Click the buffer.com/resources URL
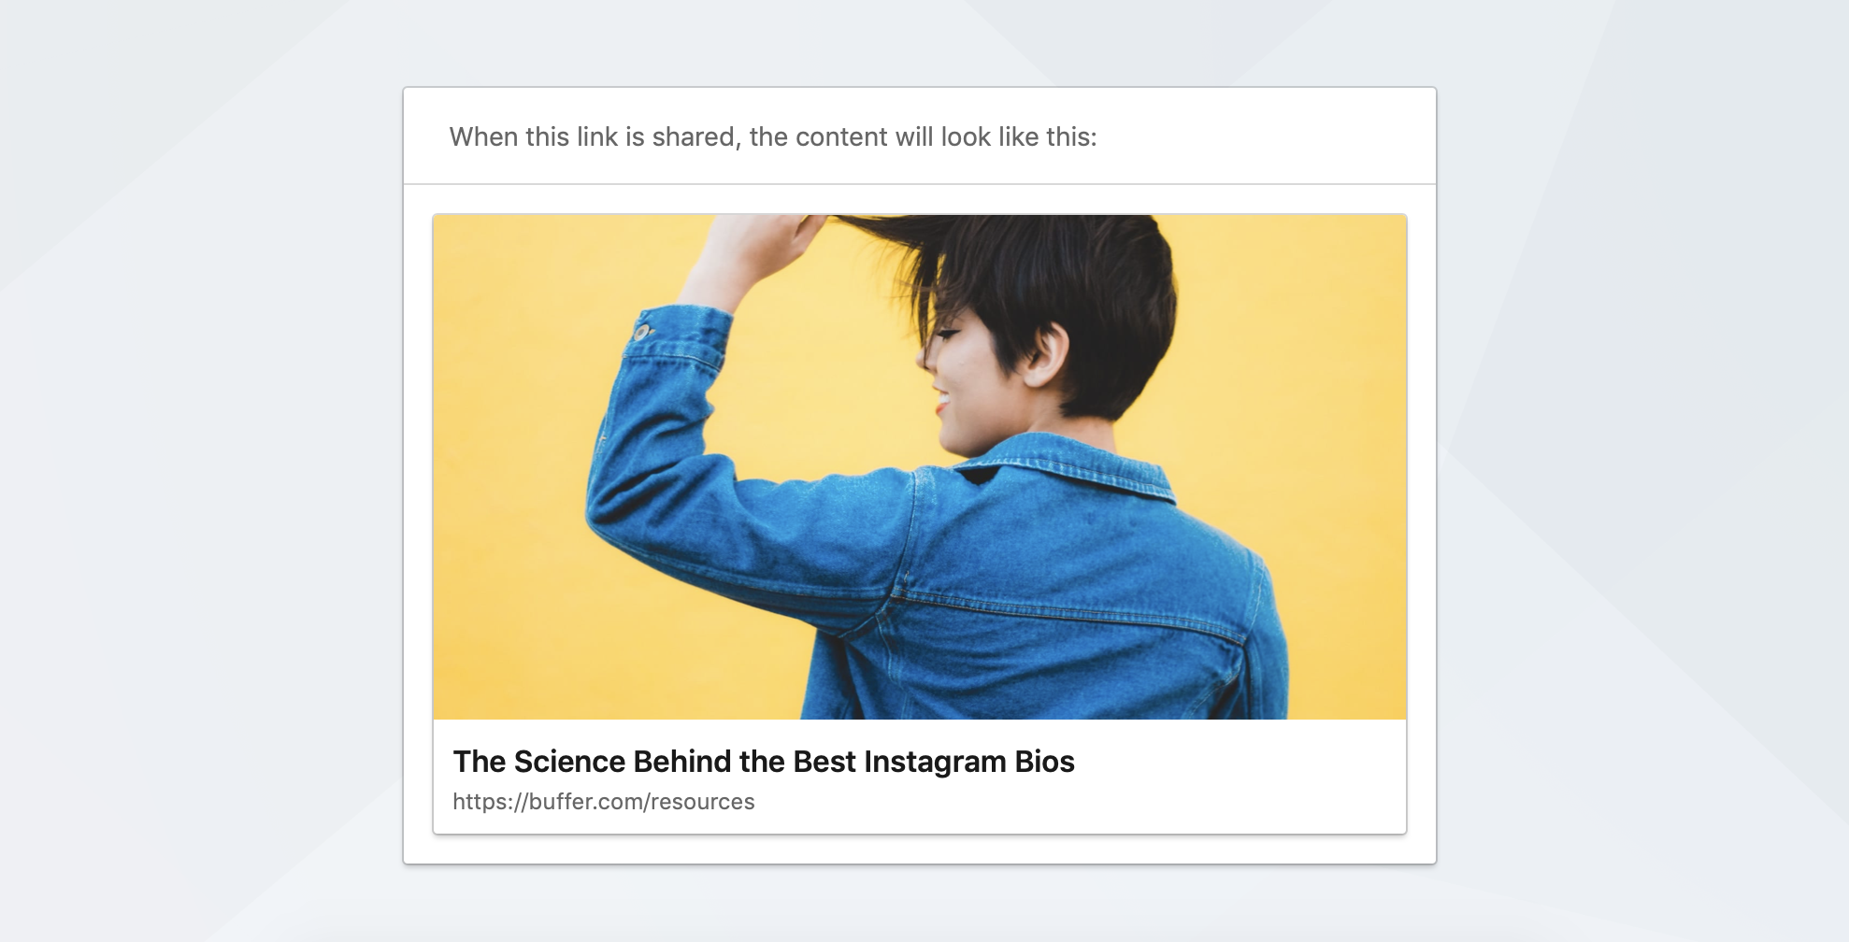This screenshot has width=1849, height=942. point(603,802)
